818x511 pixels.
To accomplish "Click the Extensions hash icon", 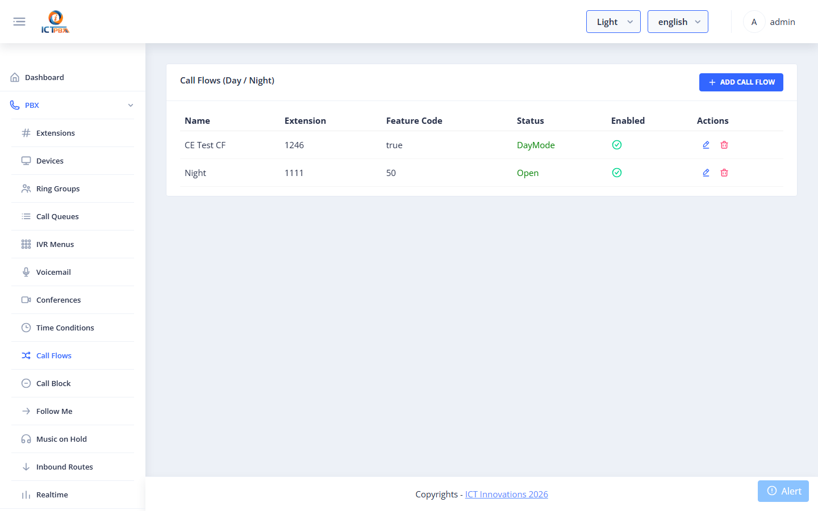I will coord(26,133).
